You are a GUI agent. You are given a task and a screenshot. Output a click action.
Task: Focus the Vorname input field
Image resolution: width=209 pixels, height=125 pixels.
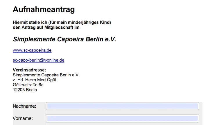click(x=122, y=118)
